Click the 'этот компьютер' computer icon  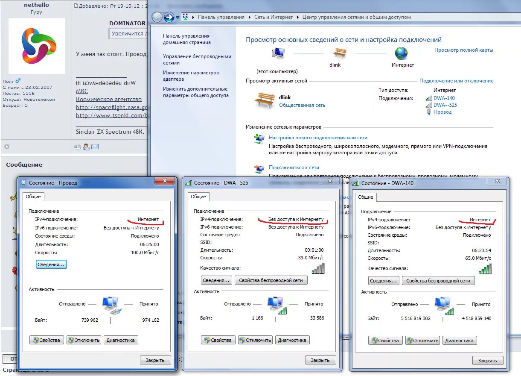(x=278, y=53)
